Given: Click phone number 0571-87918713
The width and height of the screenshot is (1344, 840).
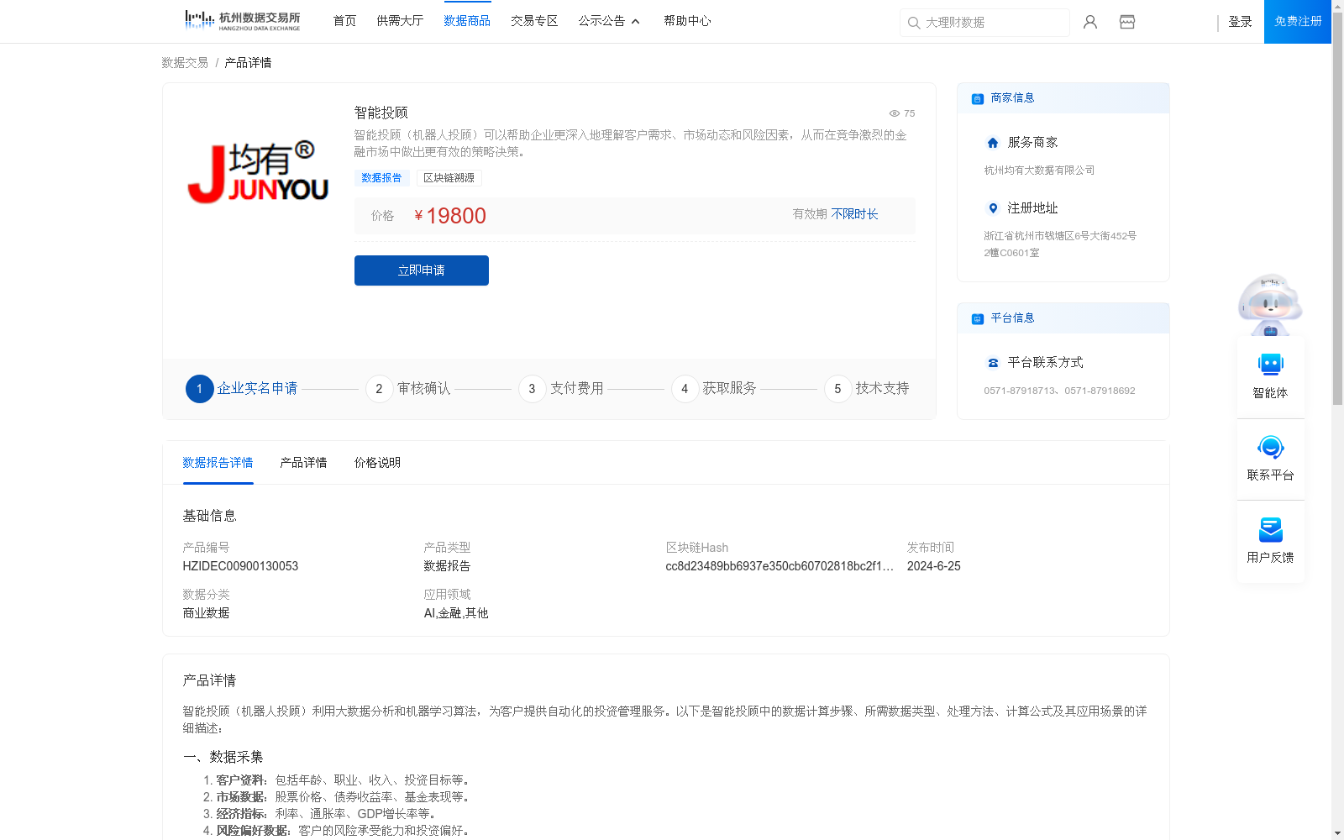Looking at the screenshot, I should point(1020,391).
